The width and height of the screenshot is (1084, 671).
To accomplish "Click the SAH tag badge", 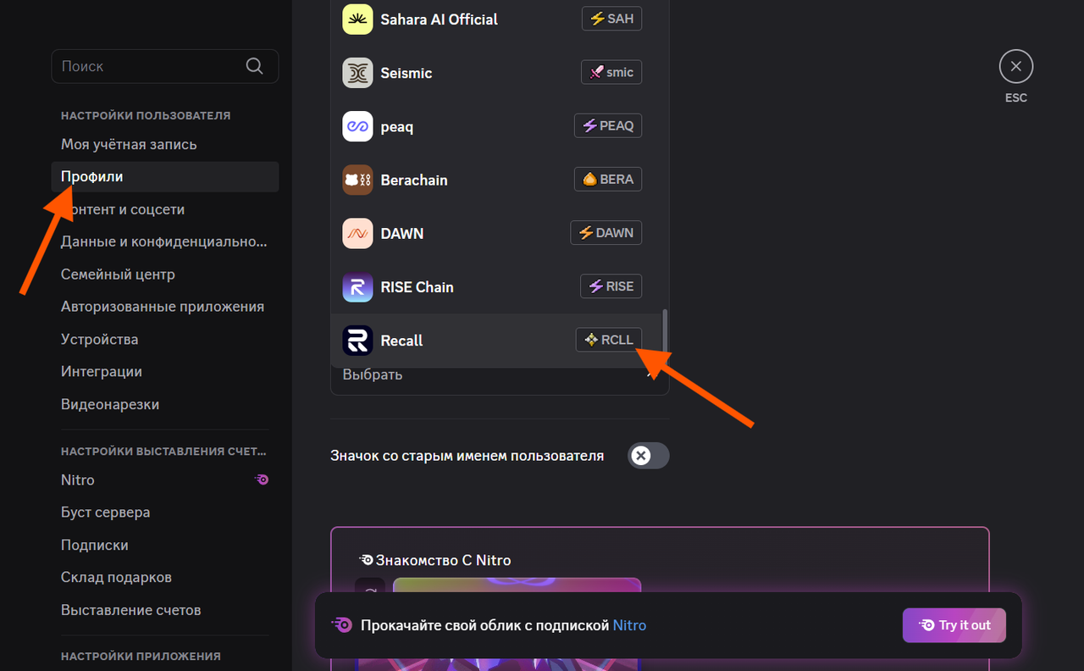I will [x=611, y=19].
